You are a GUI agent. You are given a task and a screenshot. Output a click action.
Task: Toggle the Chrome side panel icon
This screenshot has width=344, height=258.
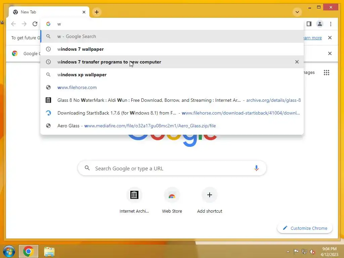[309, 24]
